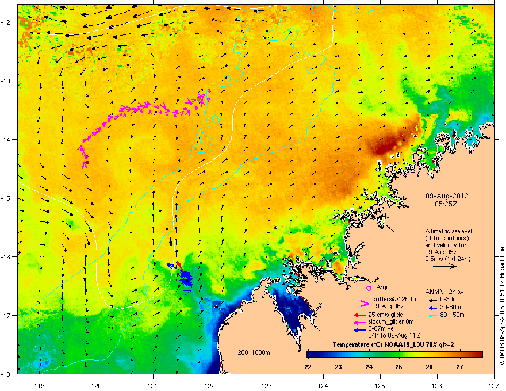Screen dimensions: 506x391
Task: Click the latitude axis label -18
Action: [x=6, y=374]
